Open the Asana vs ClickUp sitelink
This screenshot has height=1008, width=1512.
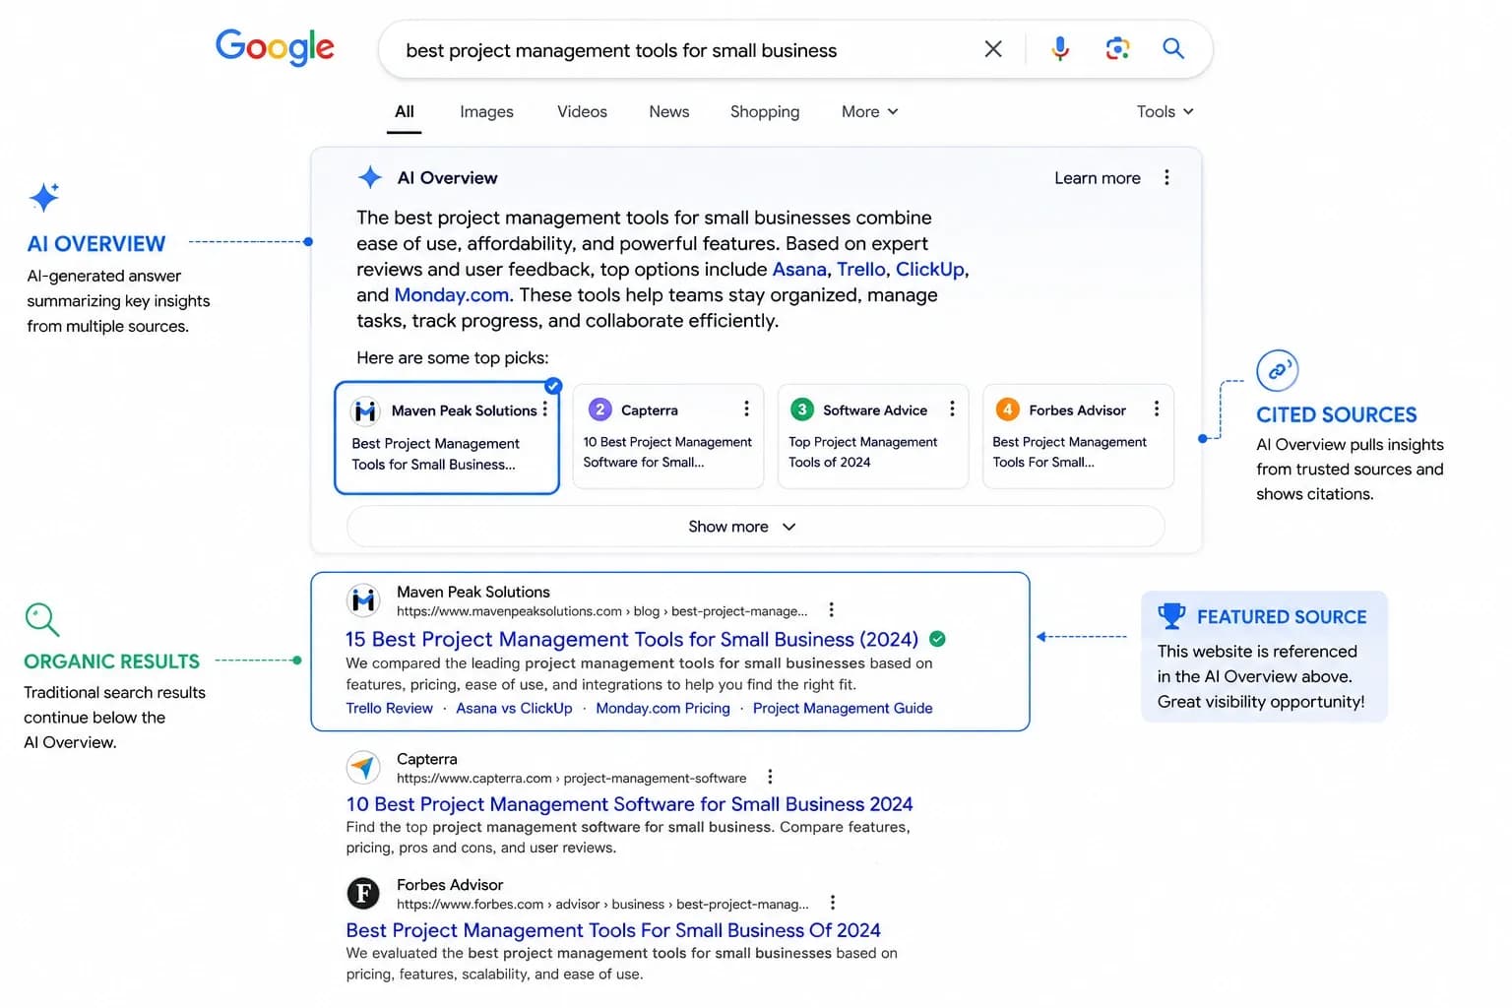[x=514, y=708]
